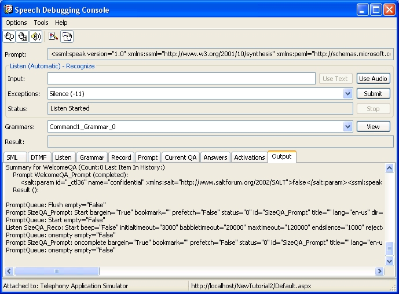399x294 pixels.
Task: Click 'Listen (Automatic) - Recognize' group label
Action: [52, 66]
